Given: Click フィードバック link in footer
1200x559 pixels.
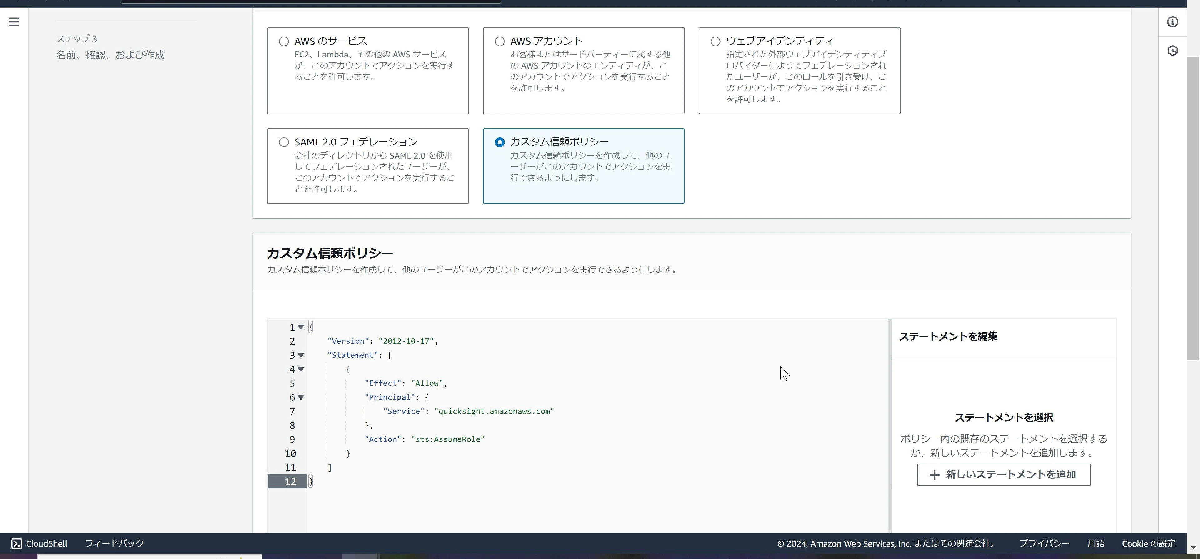Looking at the screenshot, I should point(115,543).
